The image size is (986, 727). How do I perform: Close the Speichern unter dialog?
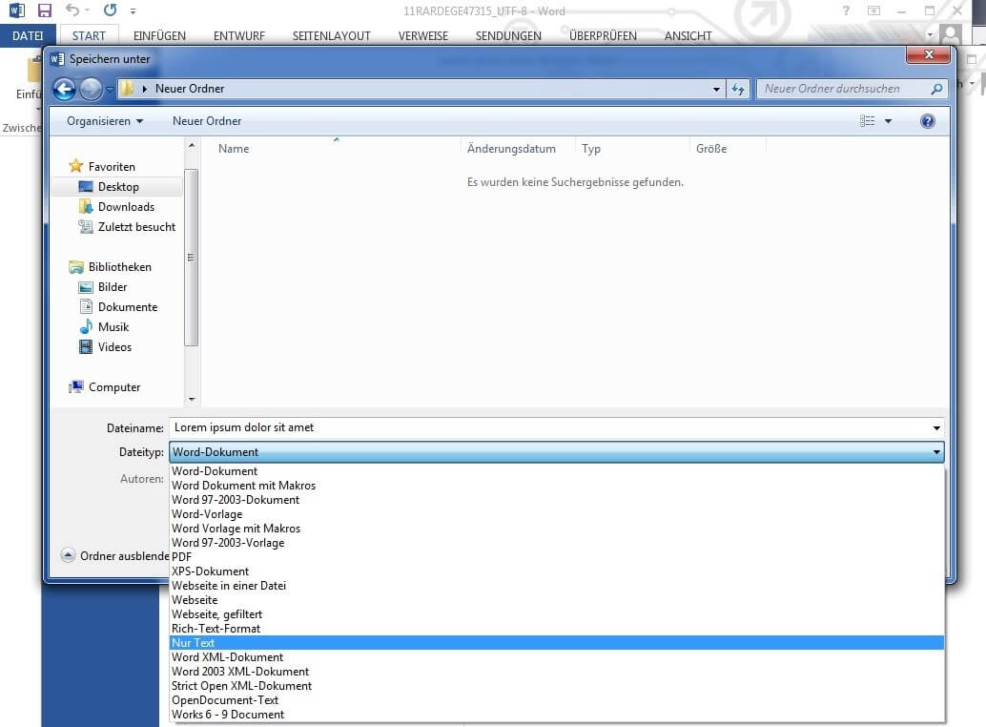pyautogui.click(x=928, y=54)
